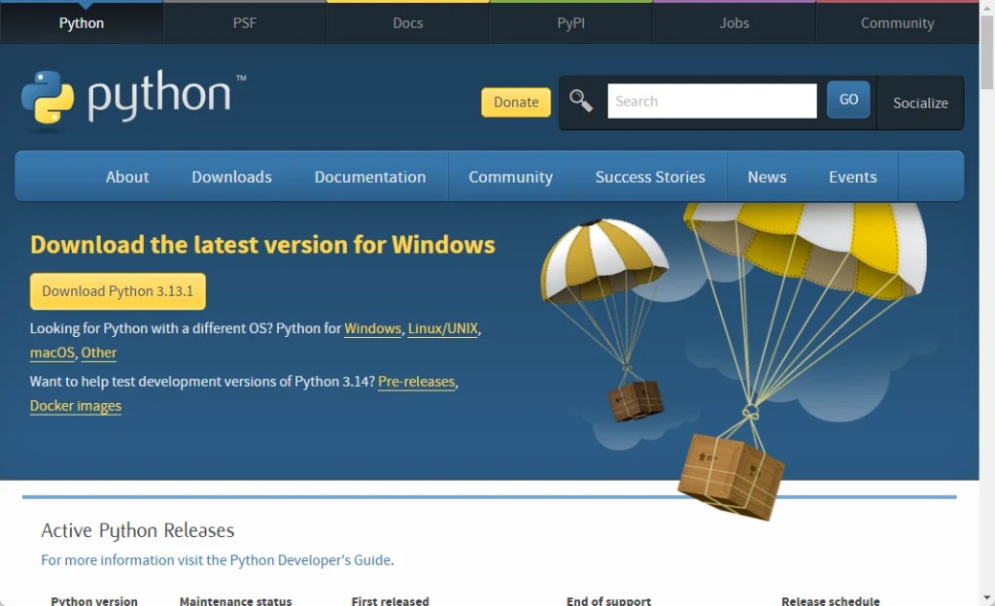Image resolution: width=995 pixels, height=606 pixels.
Task: Click the magnifying glass search icon
Action: click(581, 101)
